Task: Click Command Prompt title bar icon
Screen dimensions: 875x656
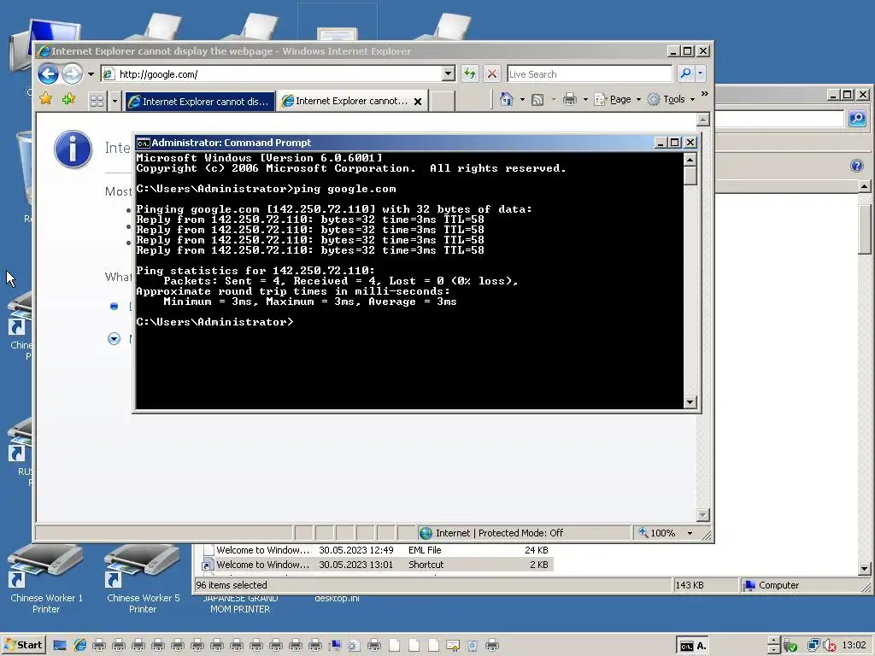Action: pyautogui.click(x=143, y=143)
